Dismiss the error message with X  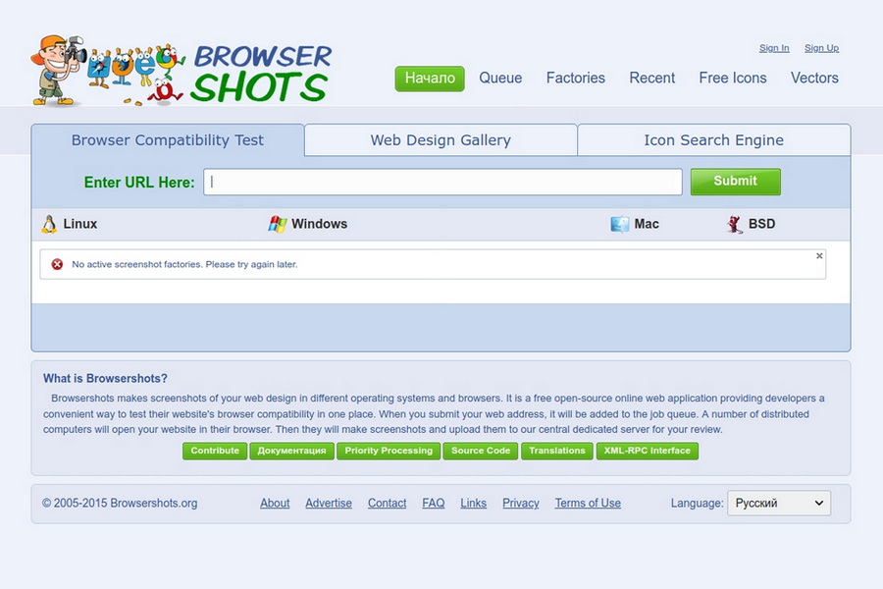(x=819, y=256)
